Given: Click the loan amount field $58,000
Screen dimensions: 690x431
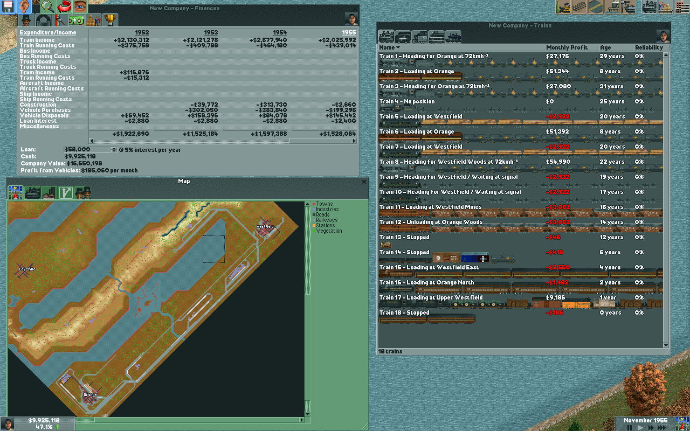Looking at the screenshot, I should coord(87,149).
